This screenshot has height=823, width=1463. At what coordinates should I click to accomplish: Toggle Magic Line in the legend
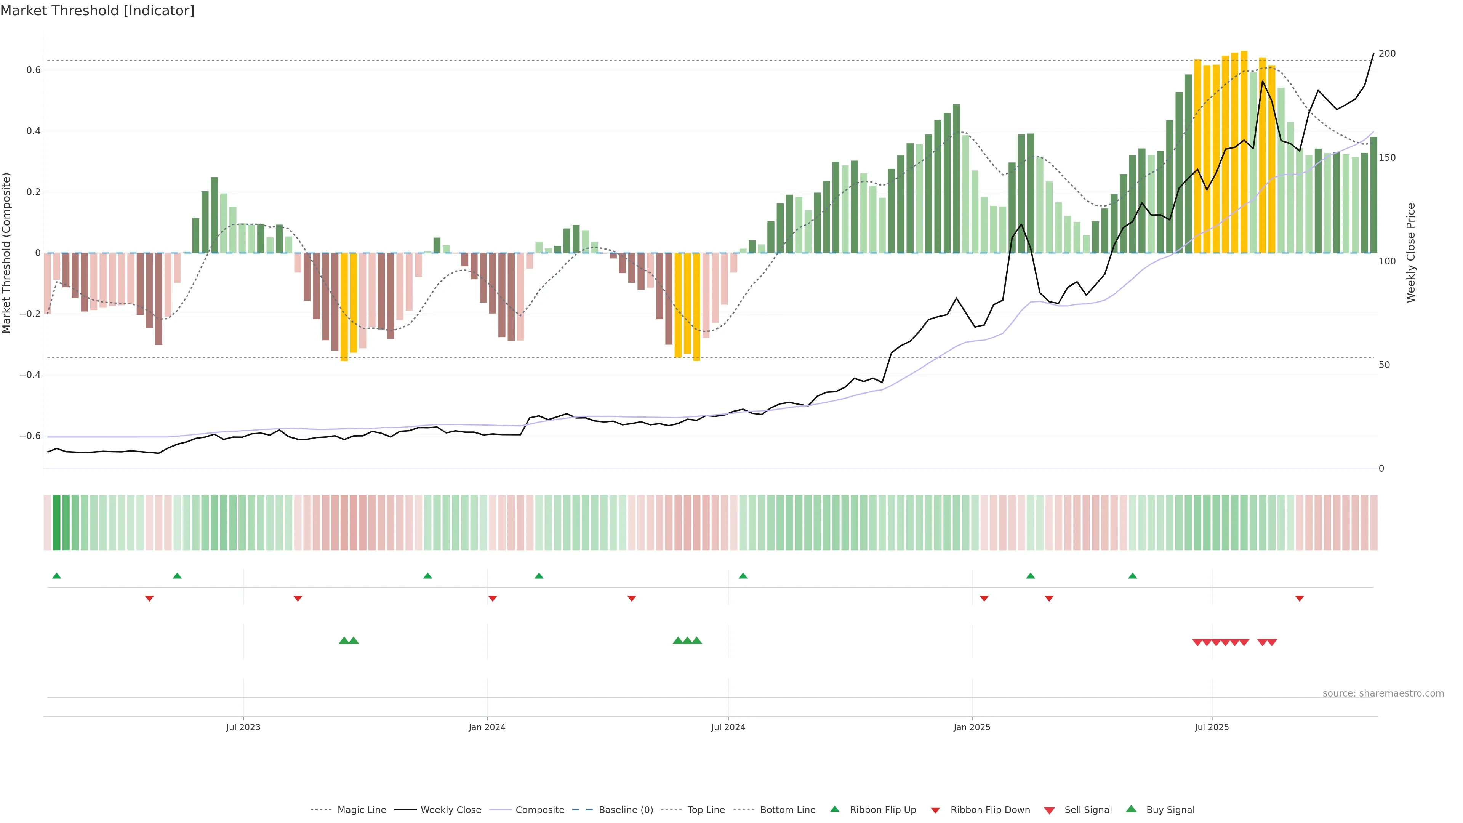[361, 810]
